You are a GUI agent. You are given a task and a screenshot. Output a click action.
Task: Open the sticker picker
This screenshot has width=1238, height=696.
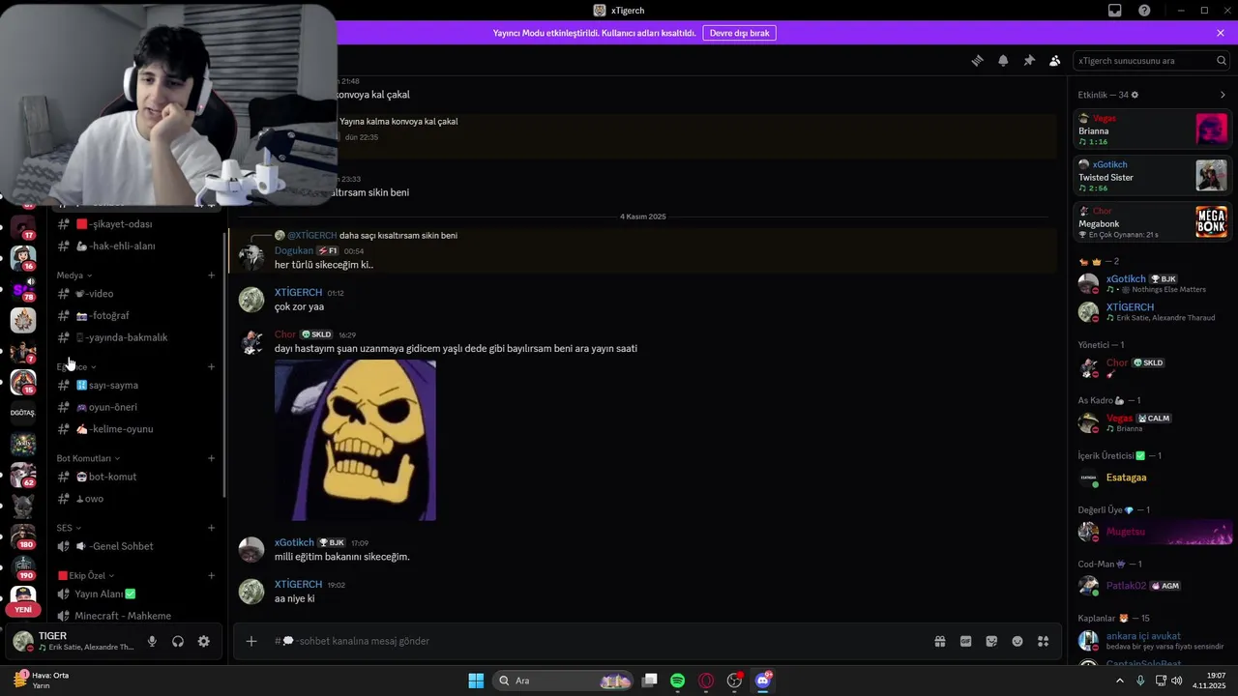click(x=991, y=641)
